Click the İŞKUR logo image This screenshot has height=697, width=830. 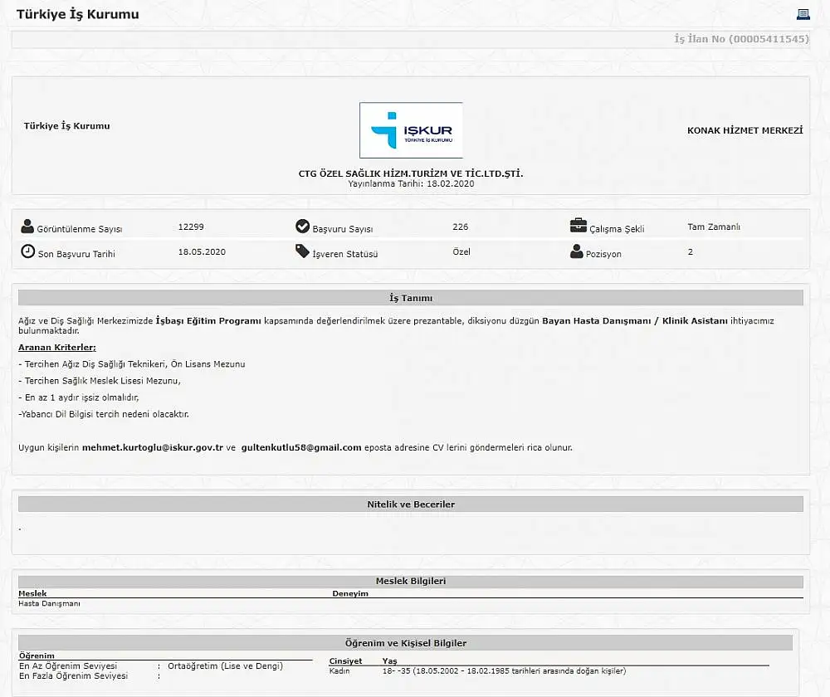(411, 130)
